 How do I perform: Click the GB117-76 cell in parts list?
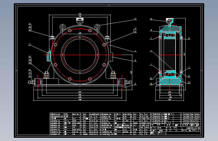point(57,132)
